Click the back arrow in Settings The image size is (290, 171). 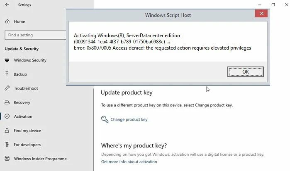(7, 5)
